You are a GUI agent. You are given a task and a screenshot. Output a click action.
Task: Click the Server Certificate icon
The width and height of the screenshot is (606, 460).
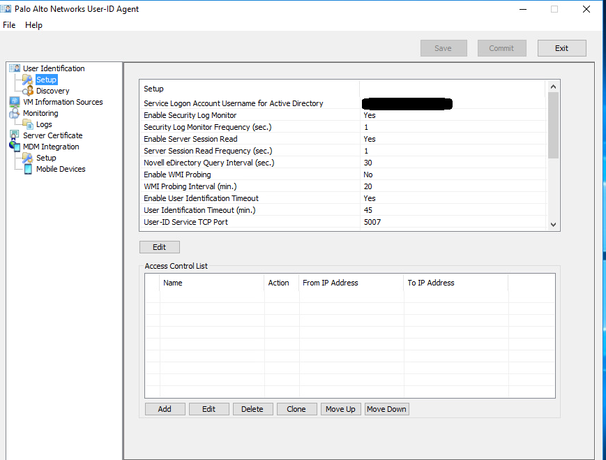click(15, 135)
